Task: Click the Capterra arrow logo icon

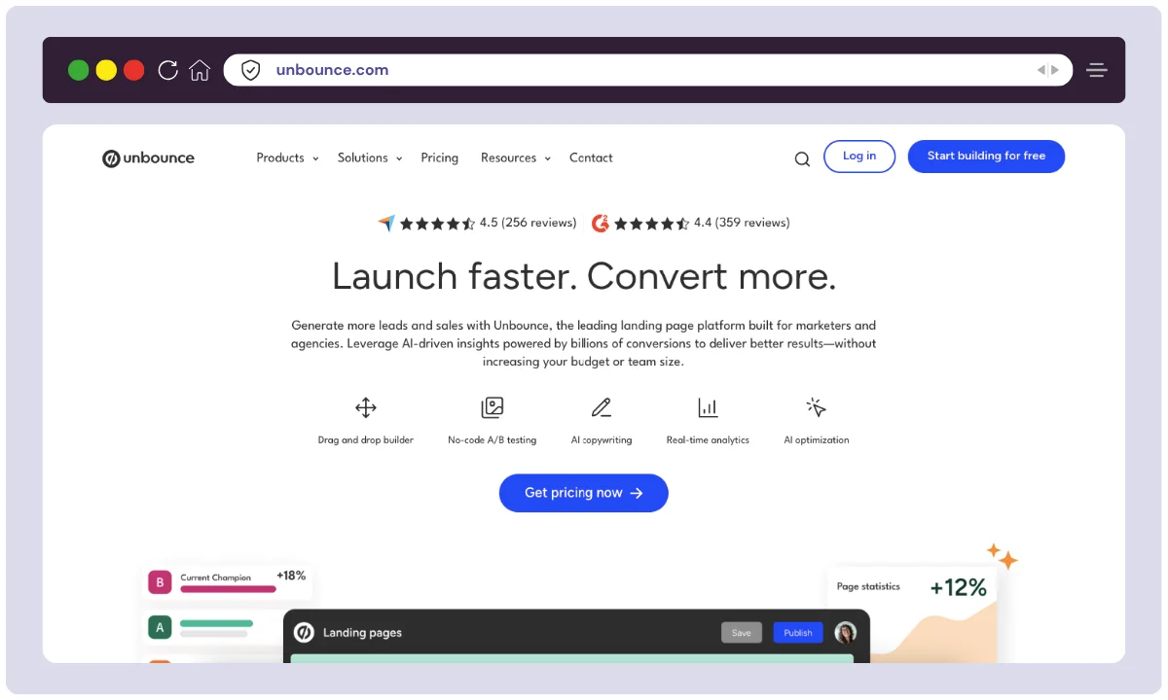Action: pyautogui.click(x=386, y=223)
